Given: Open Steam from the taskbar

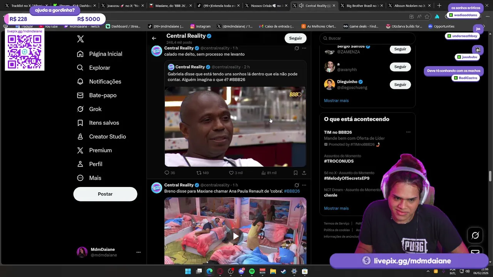Looking at the screenshot, I should point(283,271).
